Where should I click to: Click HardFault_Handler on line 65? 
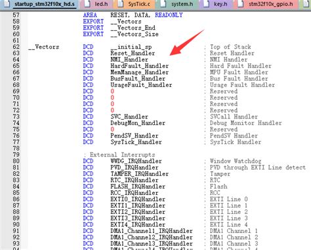tap(140, 66)
